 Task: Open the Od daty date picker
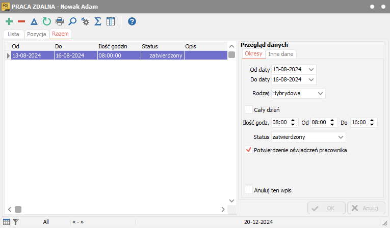click(x=311, y=69)
